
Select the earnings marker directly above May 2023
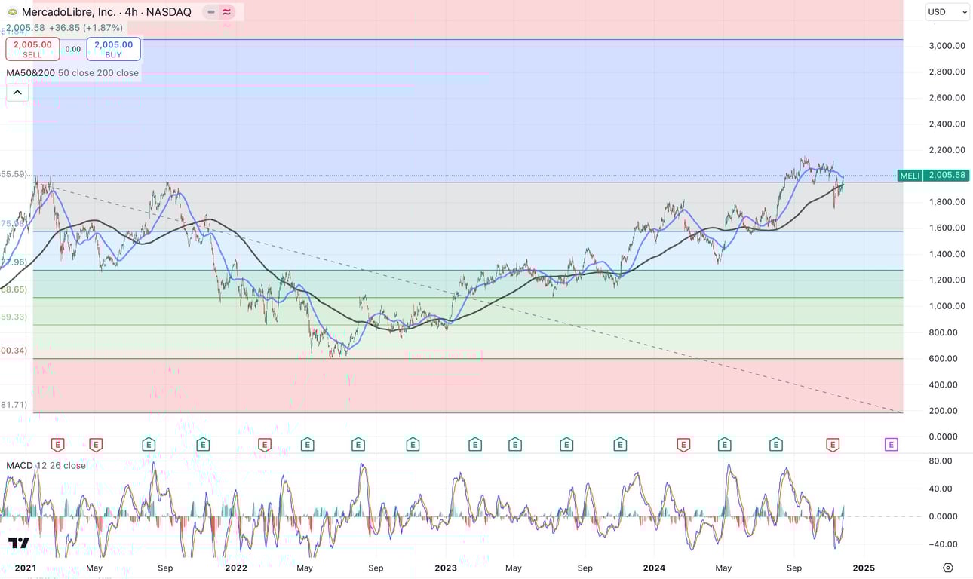(x=515, y=445)
